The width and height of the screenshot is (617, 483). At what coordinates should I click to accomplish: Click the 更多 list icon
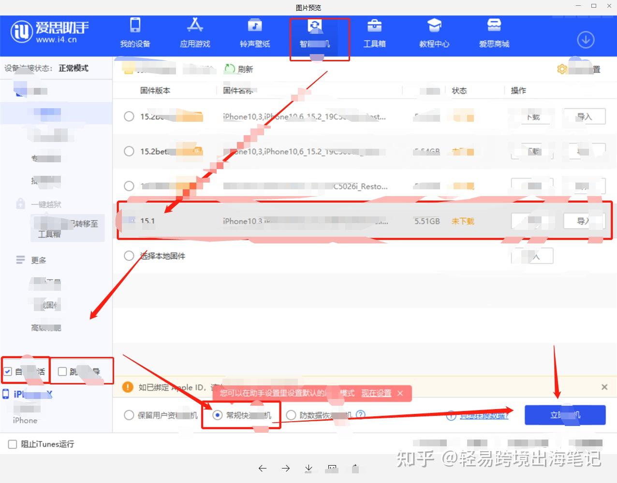click(20, 260)
